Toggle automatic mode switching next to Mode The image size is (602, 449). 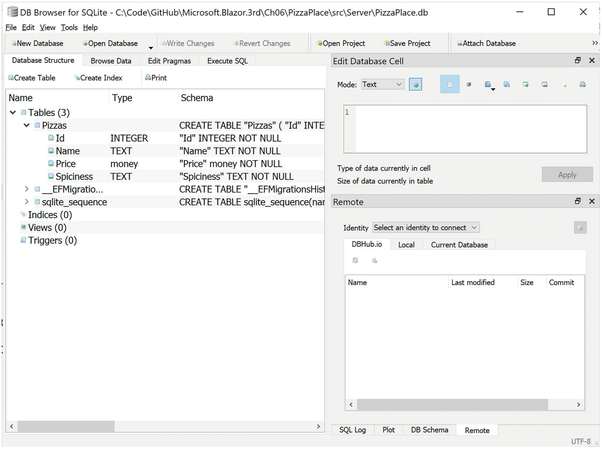point(415,84)
